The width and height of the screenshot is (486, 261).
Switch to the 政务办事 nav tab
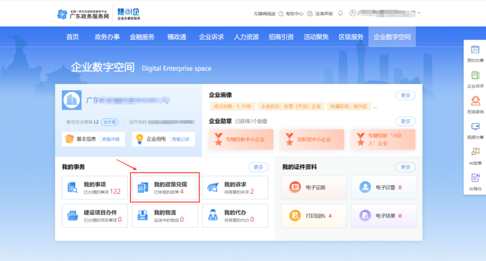pos(107,37)
